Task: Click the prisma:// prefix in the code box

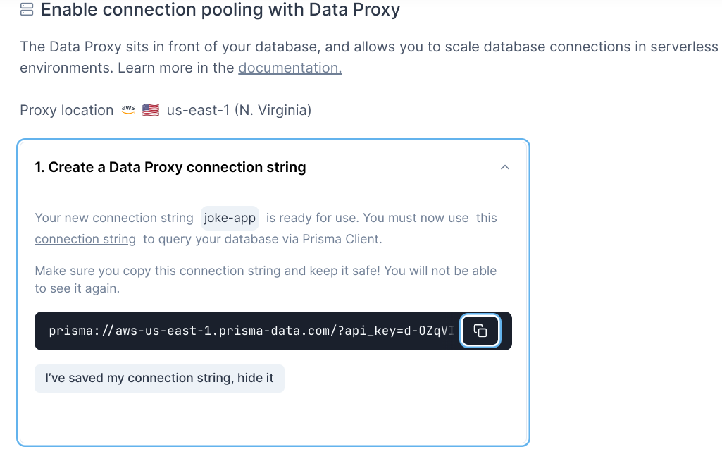Action: (x=75, y=331)
